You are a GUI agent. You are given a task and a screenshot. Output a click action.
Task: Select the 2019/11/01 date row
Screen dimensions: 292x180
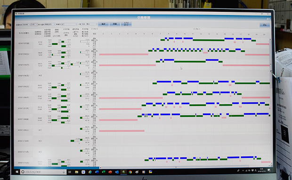(x=24, y=43)
